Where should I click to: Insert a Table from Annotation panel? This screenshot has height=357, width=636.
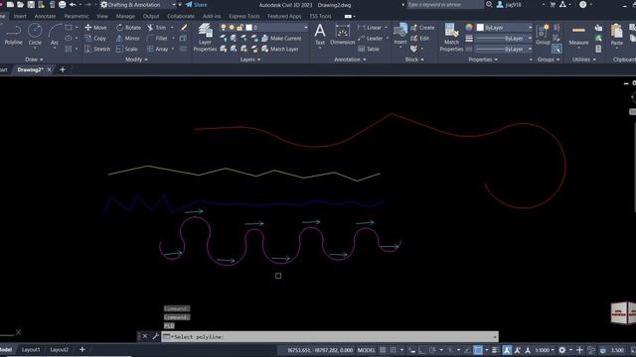pos(369,49)
